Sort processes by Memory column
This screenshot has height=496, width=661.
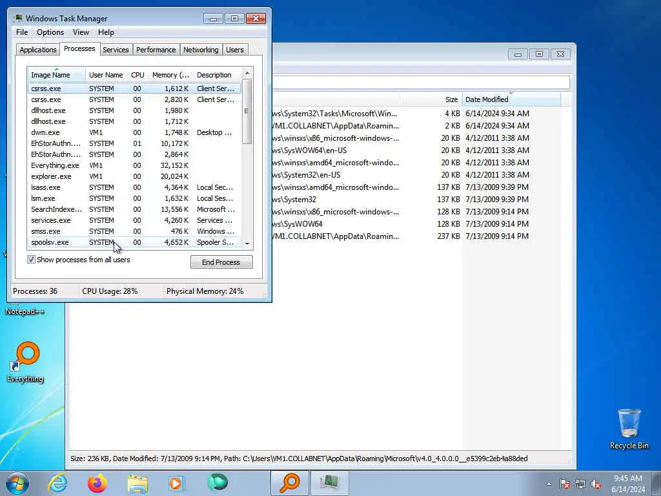pos(170,75)
